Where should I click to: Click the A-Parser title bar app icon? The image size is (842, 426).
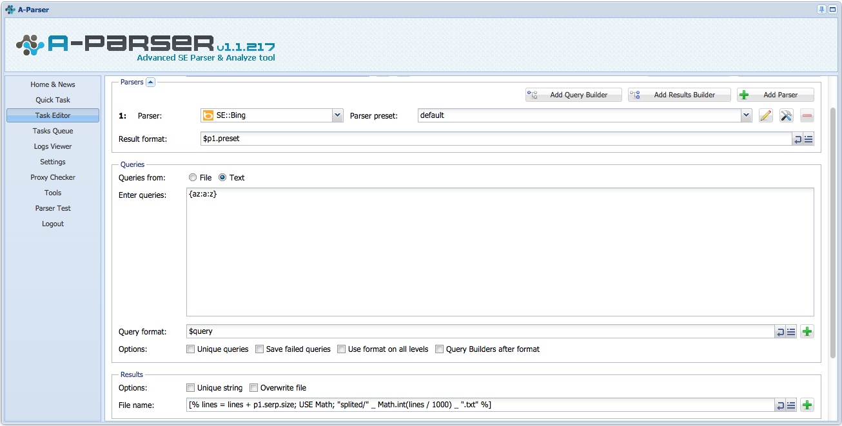[x=10, y=10]
